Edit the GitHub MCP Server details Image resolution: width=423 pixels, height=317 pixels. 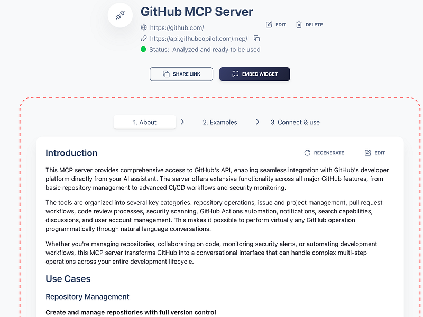coord(275,25)
